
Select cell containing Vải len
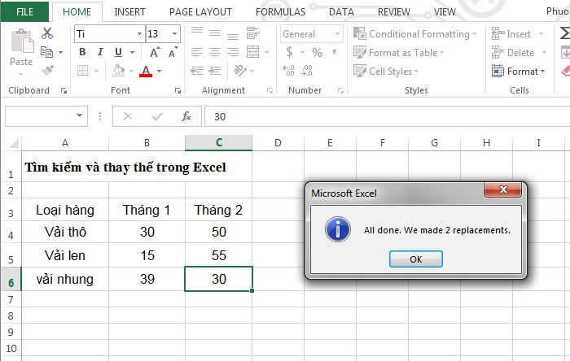64,255
